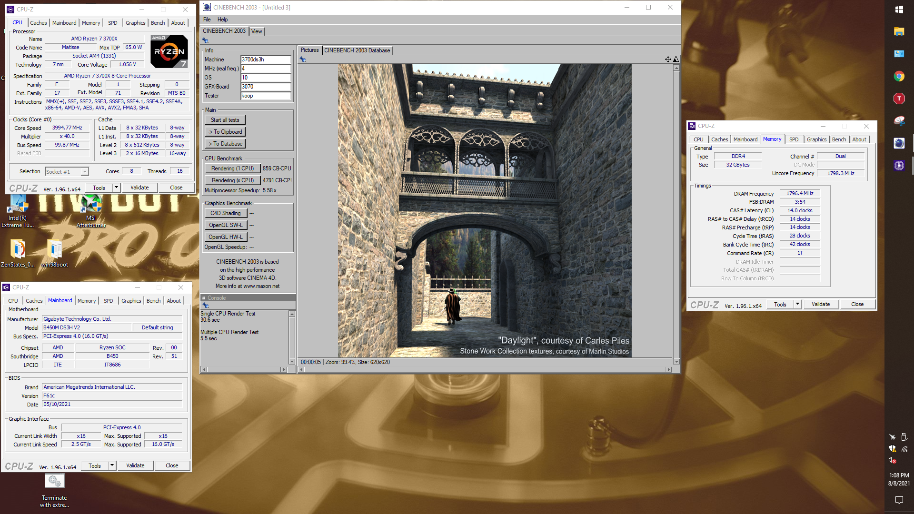Click the picture panel vertical scrollbar
This screenshot has width=914, height=514.
pos(676,215)
